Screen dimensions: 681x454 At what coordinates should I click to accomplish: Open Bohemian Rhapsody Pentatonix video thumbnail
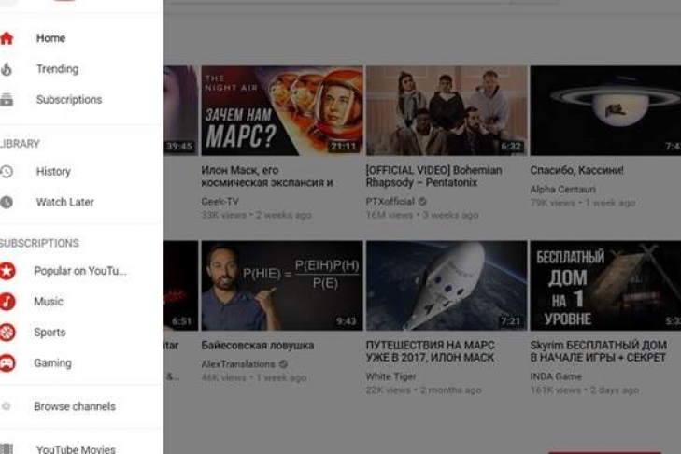pyautogui.click(x=446, y=110)
